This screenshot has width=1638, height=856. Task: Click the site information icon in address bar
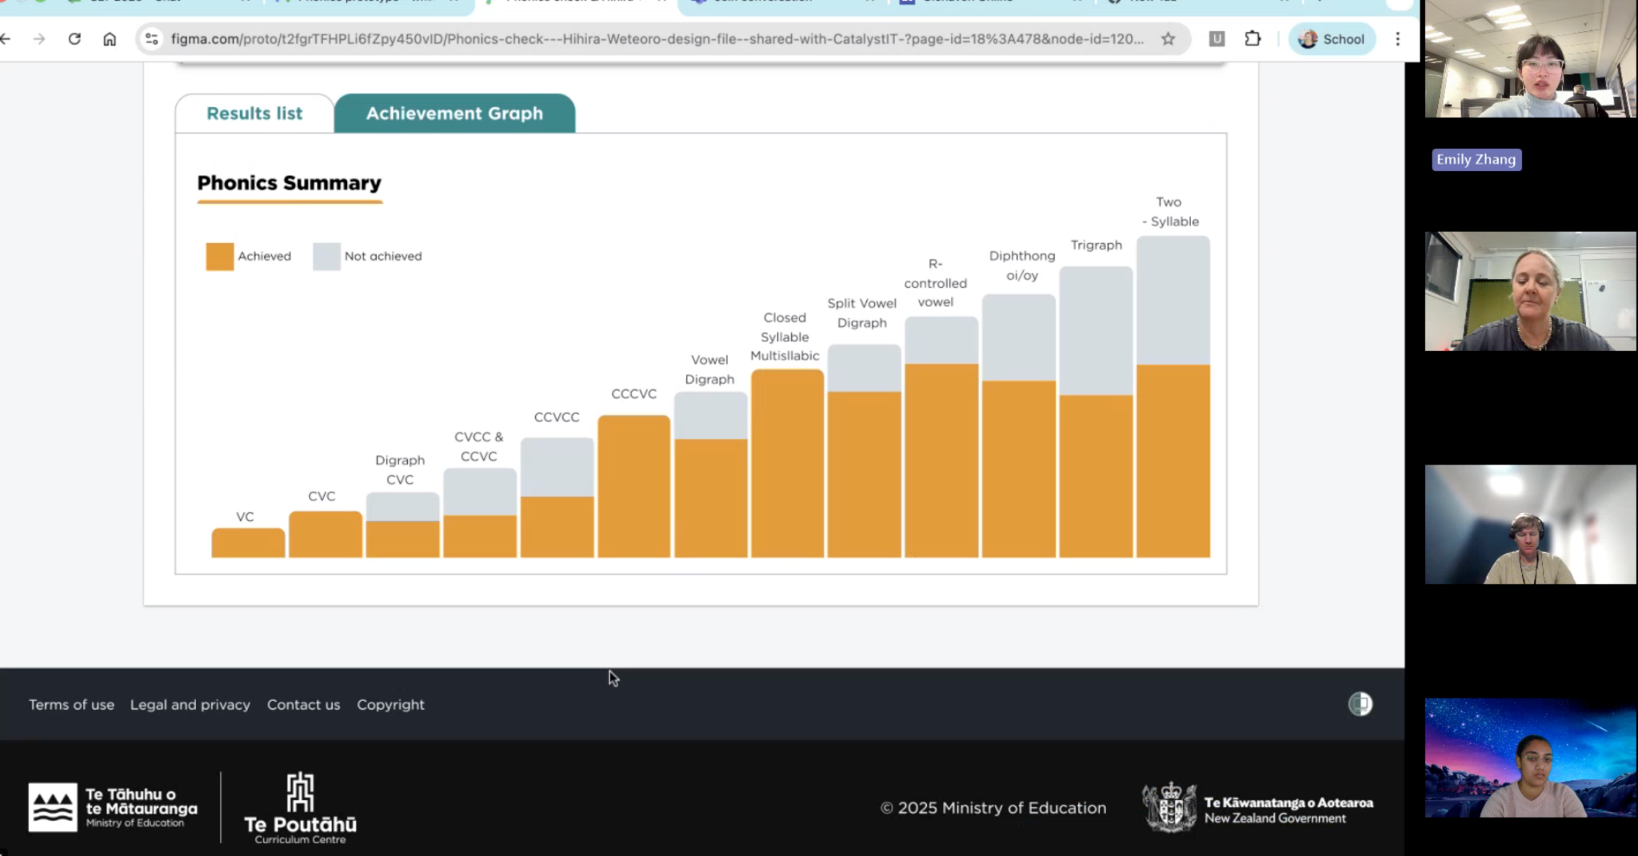pyautogui.click(x=152, y=39)
